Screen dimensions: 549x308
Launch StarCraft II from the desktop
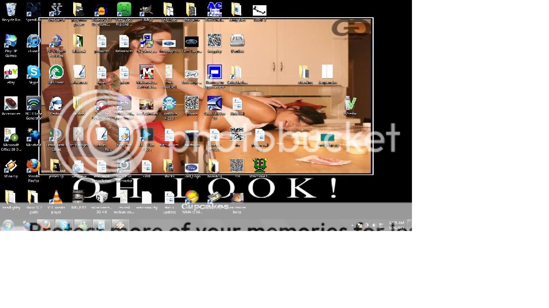[56, 10]
